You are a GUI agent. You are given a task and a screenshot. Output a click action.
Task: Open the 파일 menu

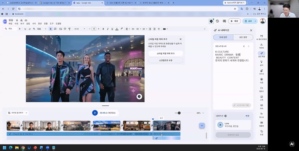[x=10, y=24]
